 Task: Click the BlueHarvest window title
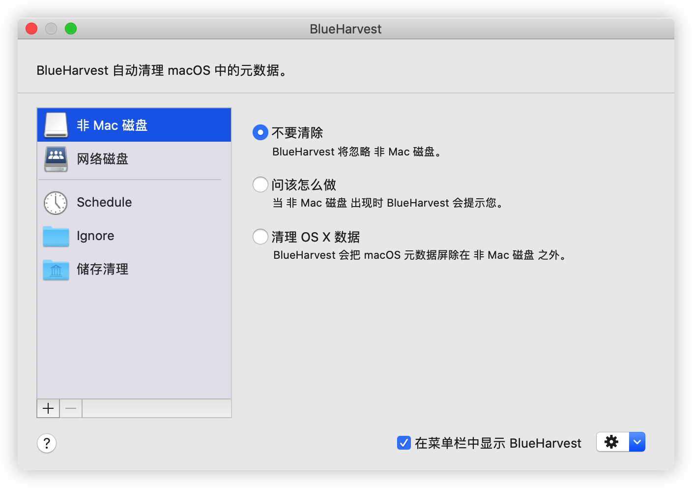click(x=346, y=29)
